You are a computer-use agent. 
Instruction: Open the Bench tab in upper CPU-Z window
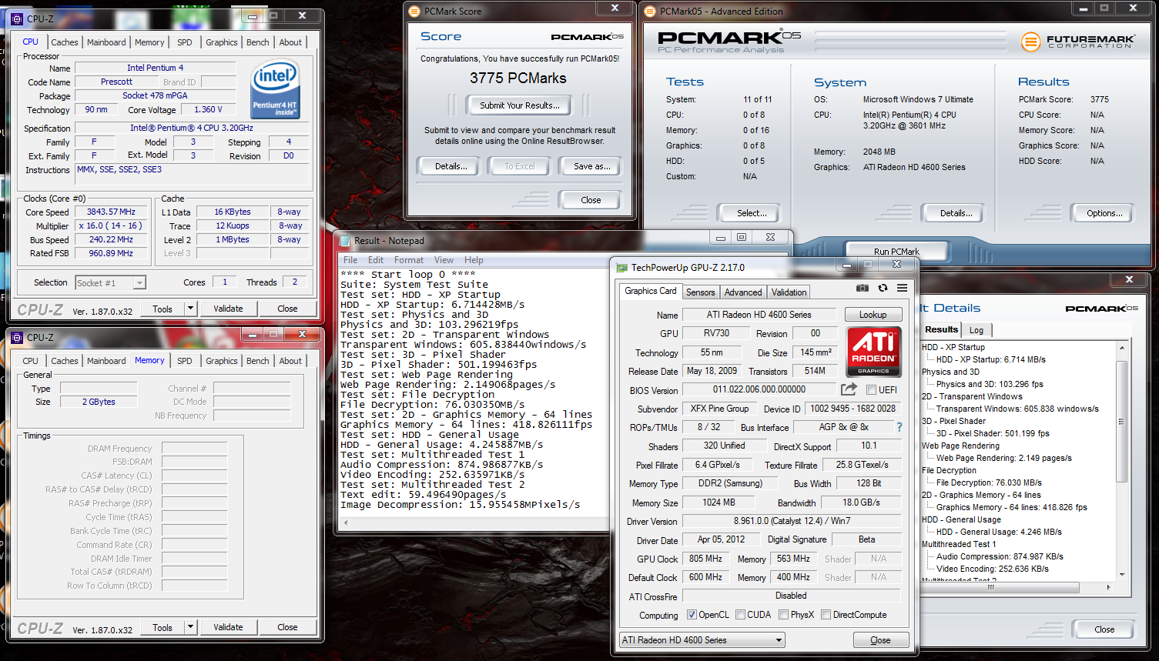[x=258, y=42]
